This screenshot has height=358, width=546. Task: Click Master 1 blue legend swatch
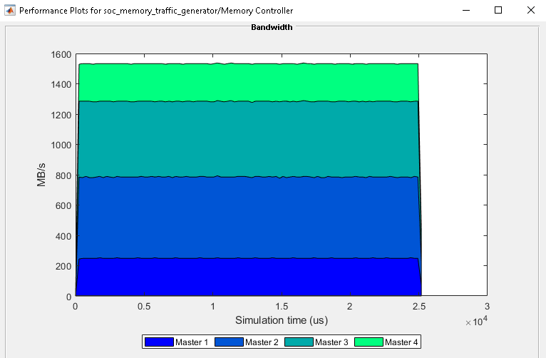159,342
